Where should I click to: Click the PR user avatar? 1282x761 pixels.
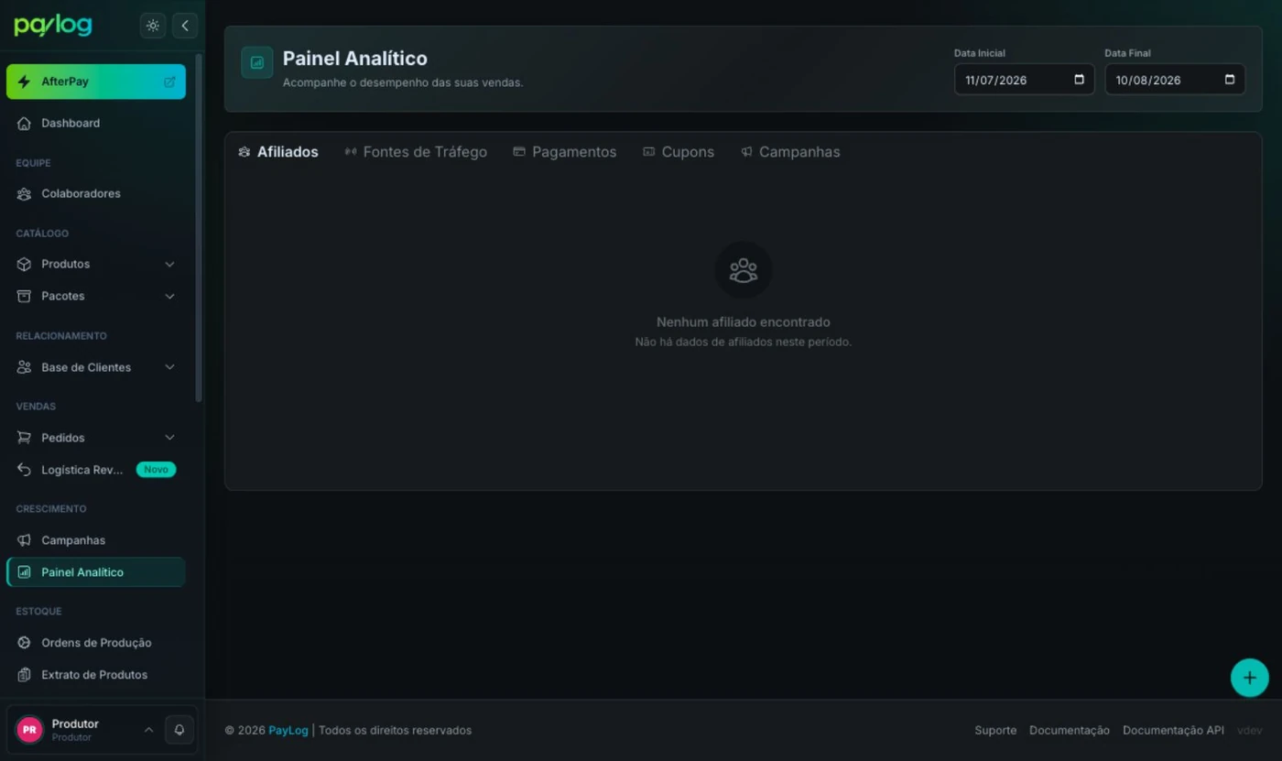(x=29, y=730)
